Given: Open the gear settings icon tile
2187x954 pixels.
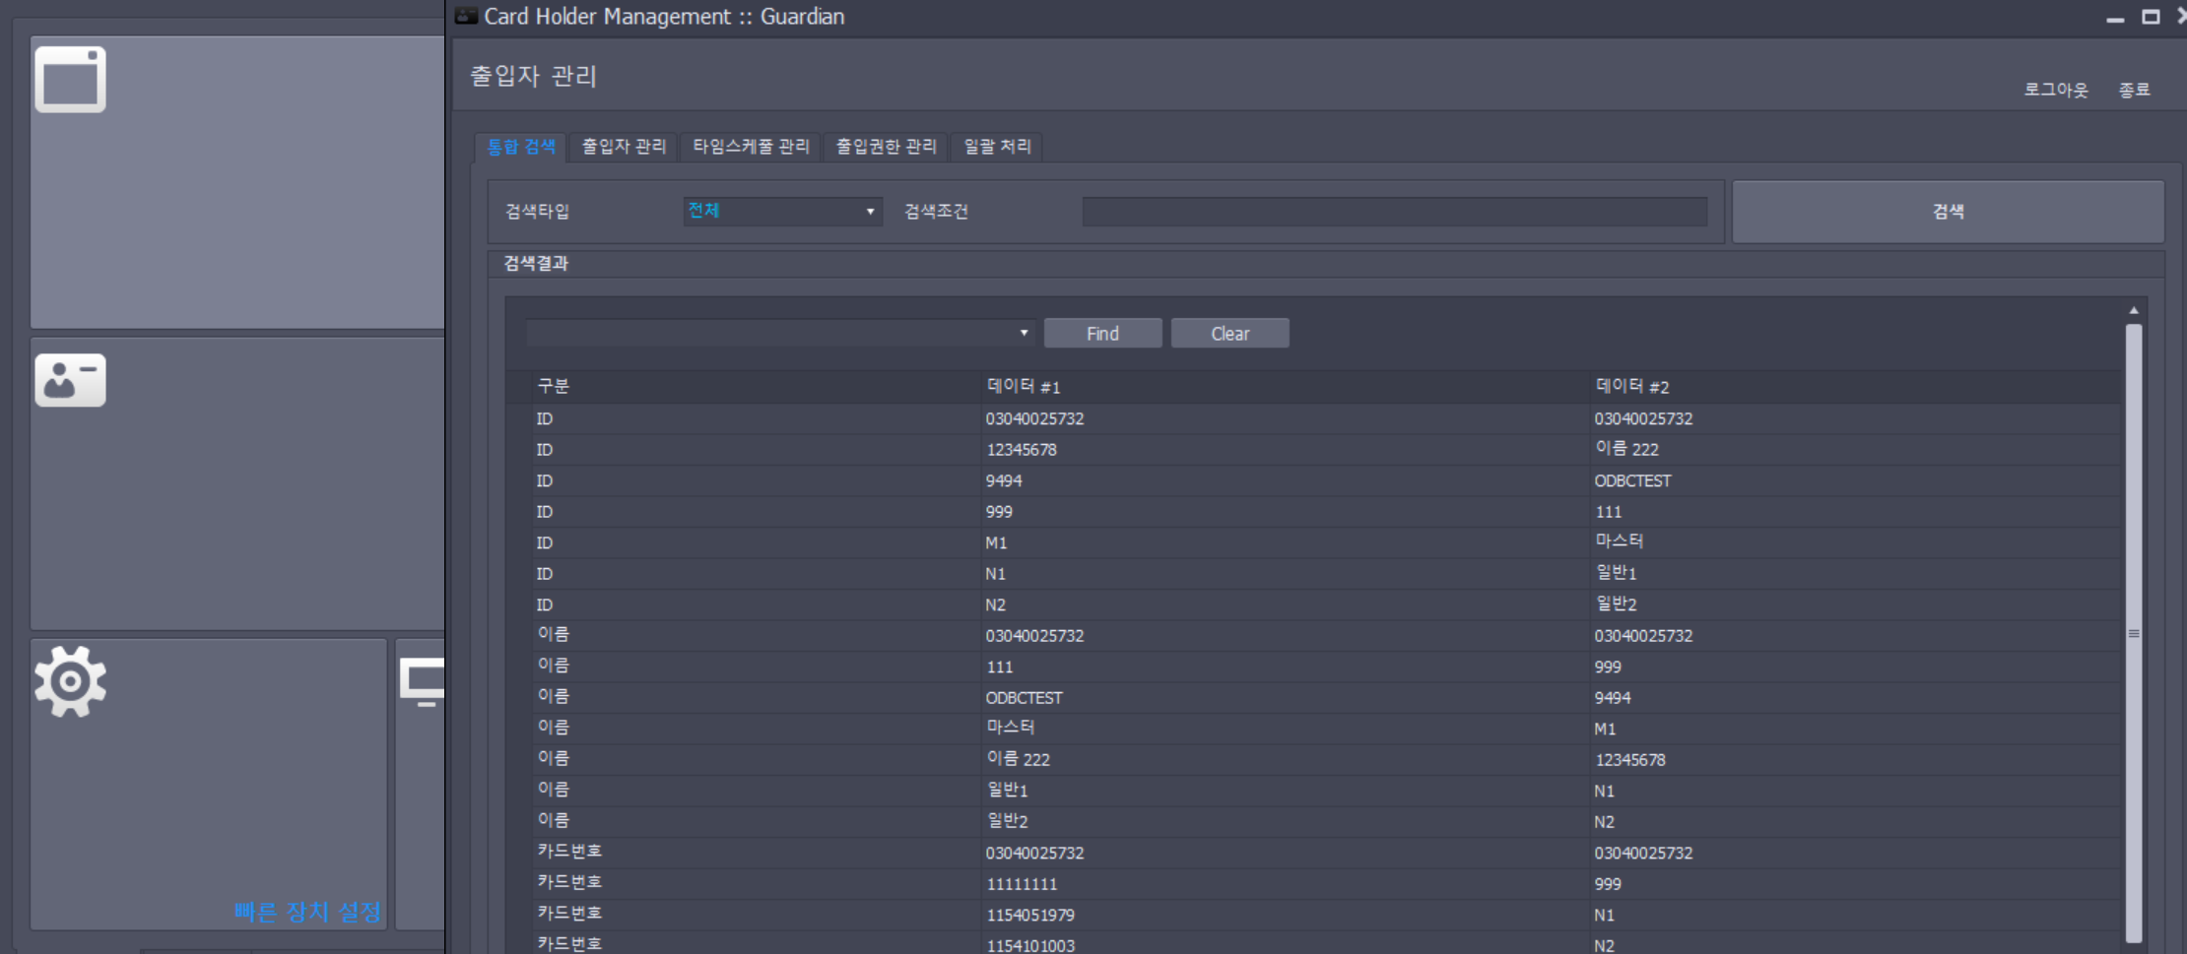Looking at the screenshot, I should [x=70, y=681].
